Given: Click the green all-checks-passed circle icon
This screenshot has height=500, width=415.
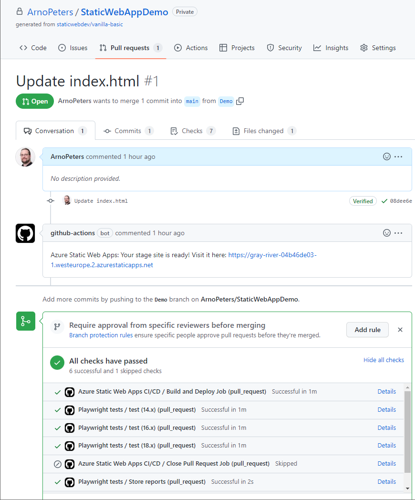Looking at the screenshot, I should tap(57, 363).
